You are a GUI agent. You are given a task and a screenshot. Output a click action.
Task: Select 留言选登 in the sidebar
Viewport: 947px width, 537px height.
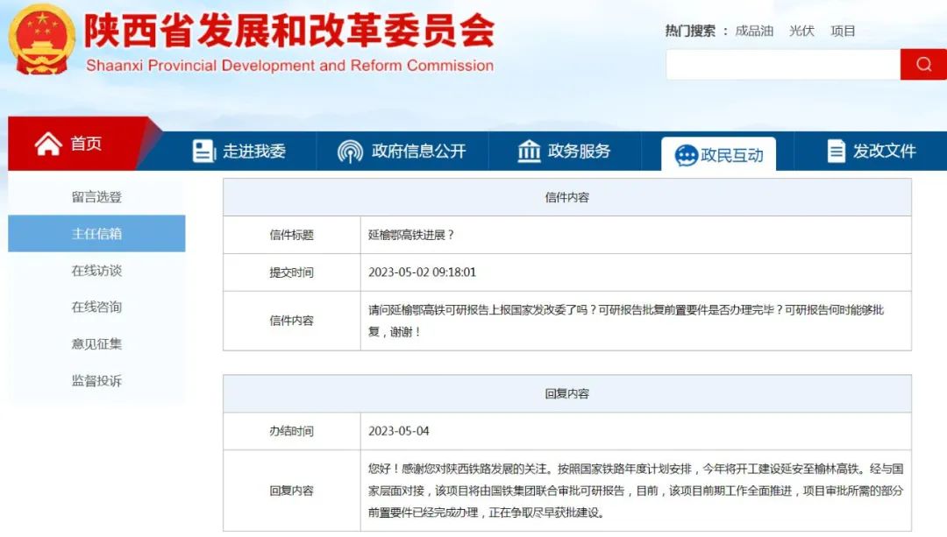[x=96, y=197]
